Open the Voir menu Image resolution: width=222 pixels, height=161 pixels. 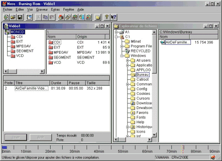point(30,9)
